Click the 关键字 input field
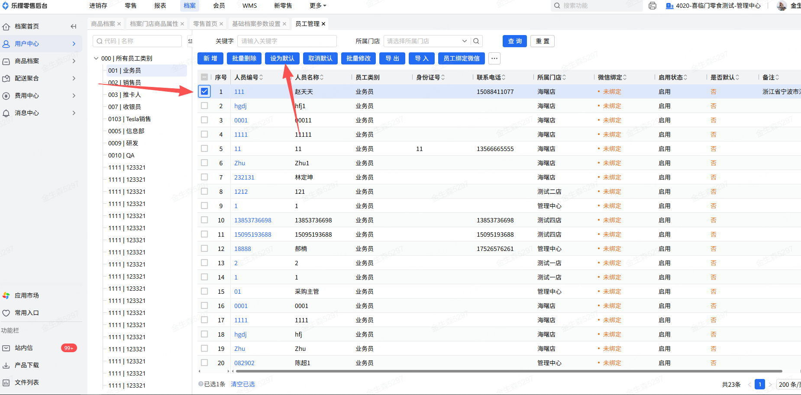The width and height of the screenshot is (801, 395). click(287, 41)
